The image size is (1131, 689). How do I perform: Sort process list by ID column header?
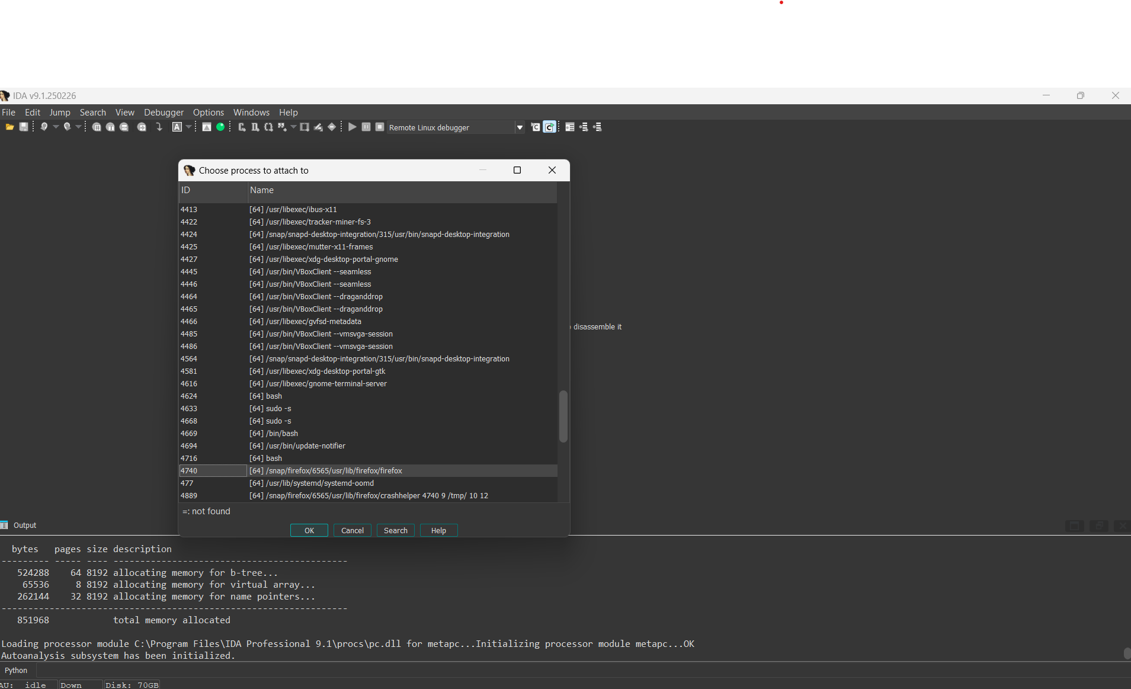click(212, 190)
